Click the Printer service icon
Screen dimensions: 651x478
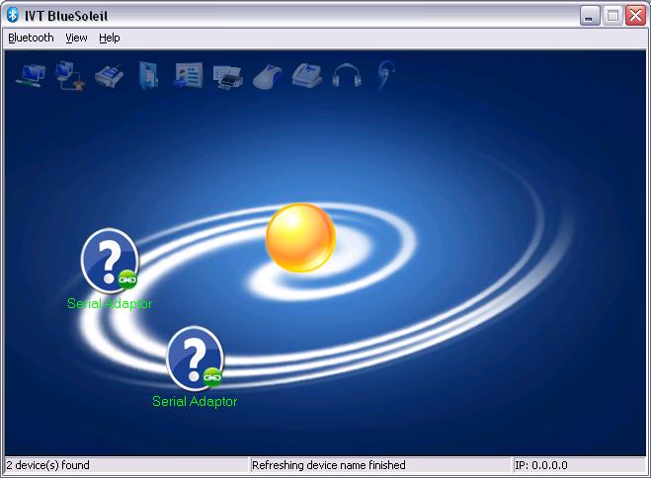click(x=228, y=75)
